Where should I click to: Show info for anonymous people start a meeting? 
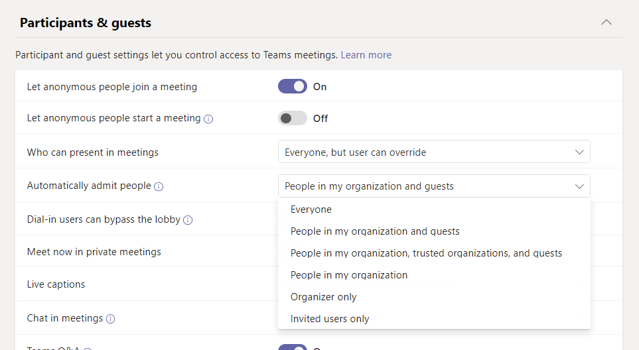(x=208, y=119)
